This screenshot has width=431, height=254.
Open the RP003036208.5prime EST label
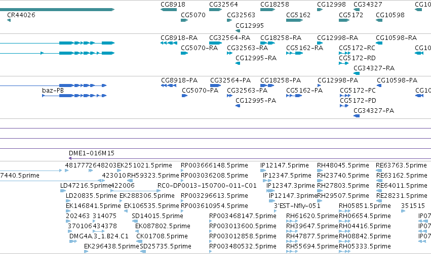click(214, 176)
